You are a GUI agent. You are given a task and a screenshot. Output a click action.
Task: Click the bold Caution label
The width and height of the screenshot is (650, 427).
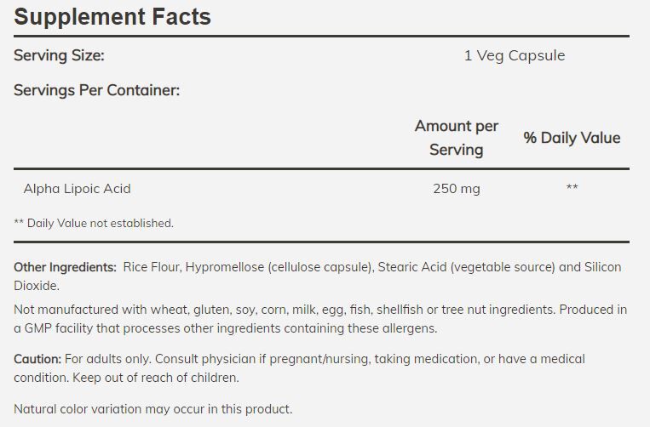[37, 359]
